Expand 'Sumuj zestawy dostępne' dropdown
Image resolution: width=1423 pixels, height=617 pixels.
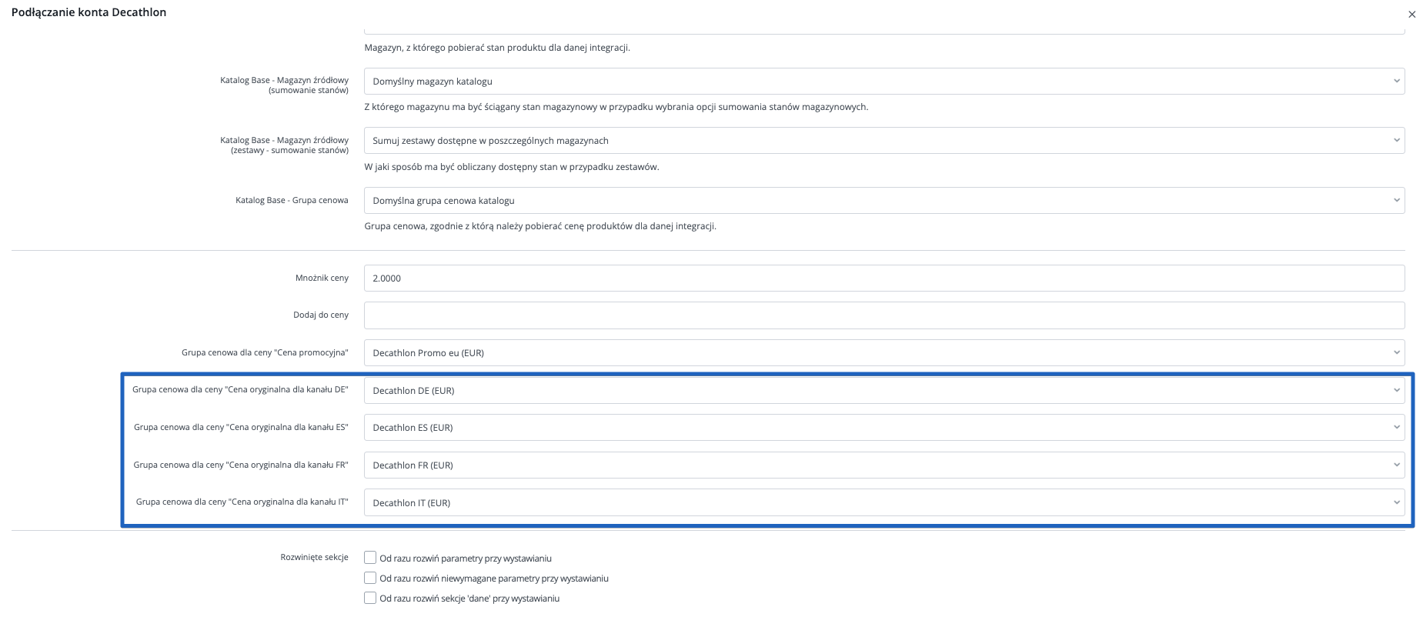(x=884, y=141)
